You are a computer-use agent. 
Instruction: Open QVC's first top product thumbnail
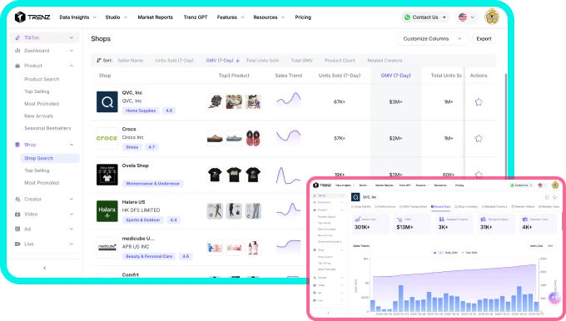(215, 101)
